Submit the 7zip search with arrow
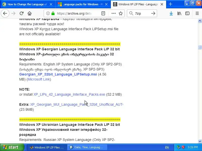 pyautogui.click(x=153, y=13)
